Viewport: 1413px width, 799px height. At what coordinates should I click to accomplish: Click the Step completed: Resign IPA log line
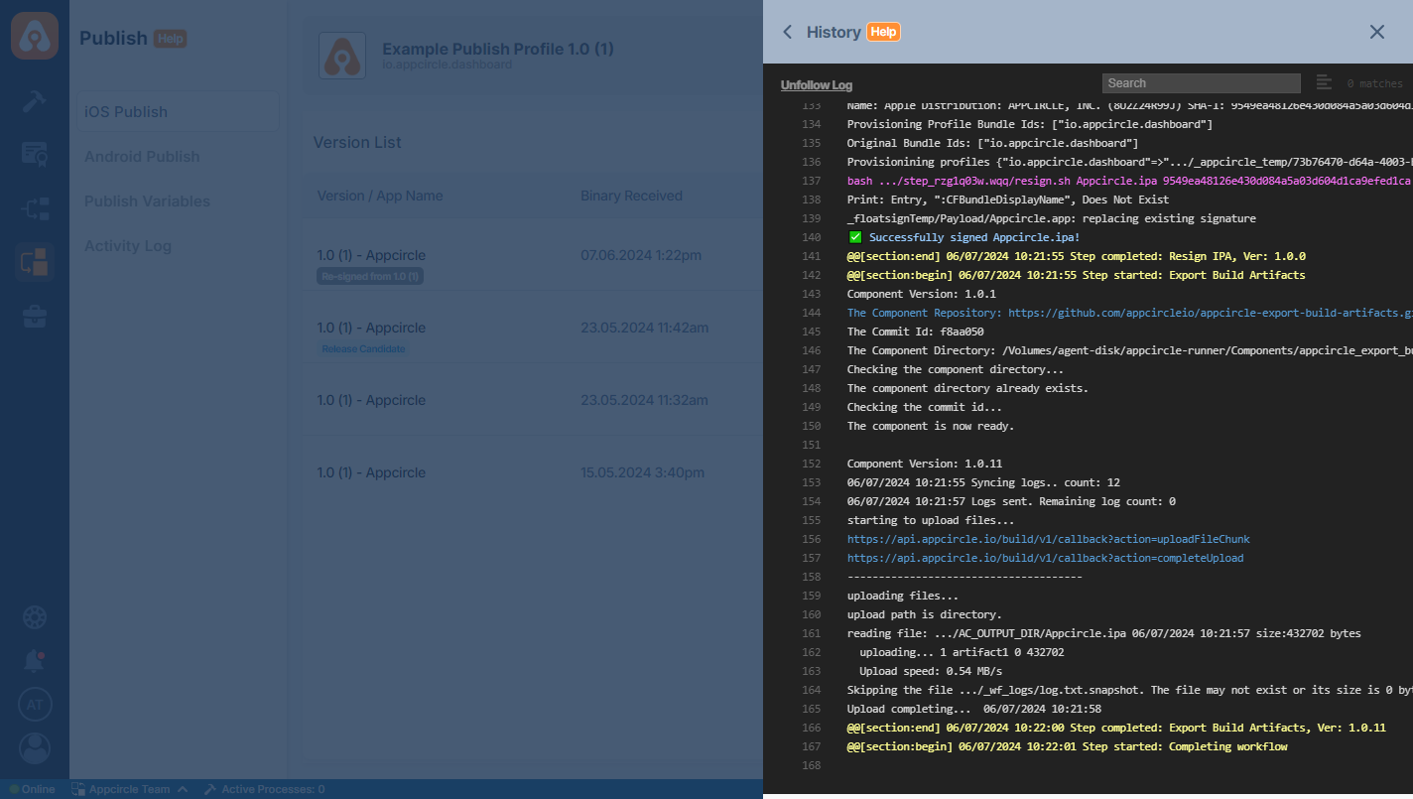(1077, 256)
